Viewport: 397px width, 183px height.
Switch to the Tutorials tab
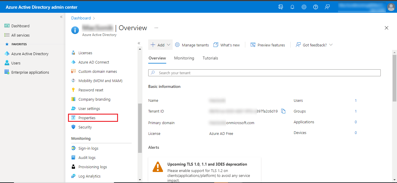coord(210,58)
